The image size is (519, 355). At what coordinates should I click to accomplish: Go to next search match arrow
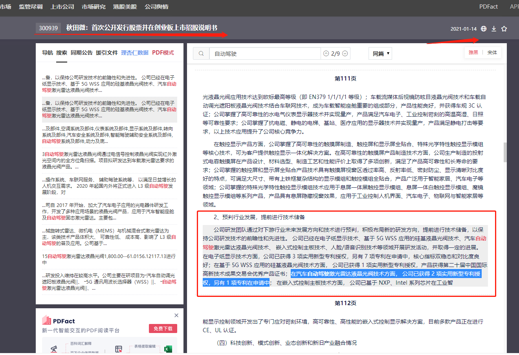tap(345, 54)
